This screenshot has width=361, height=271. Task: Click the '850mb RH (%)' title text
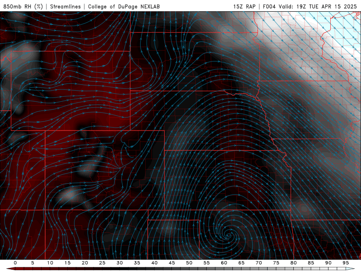tap(23, 6)
